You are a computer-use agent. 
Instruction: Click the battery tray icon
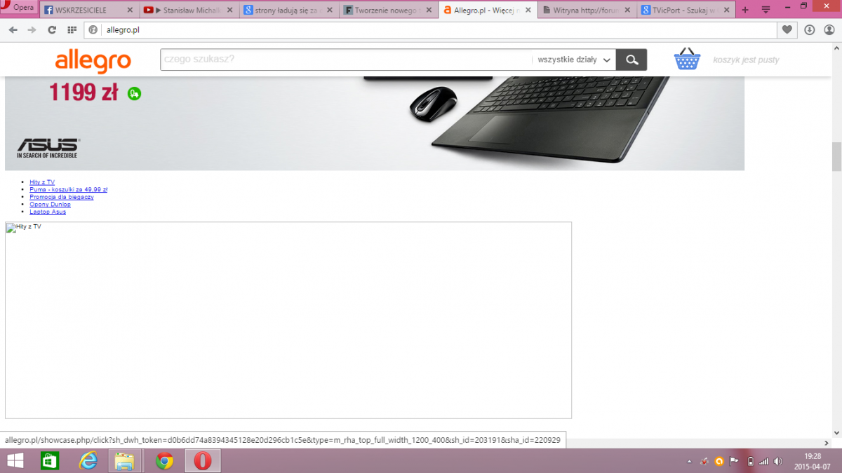750,461
